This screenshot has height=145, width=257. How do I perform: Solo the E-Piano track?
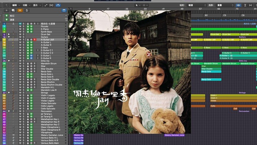click(x=24, y=29)
